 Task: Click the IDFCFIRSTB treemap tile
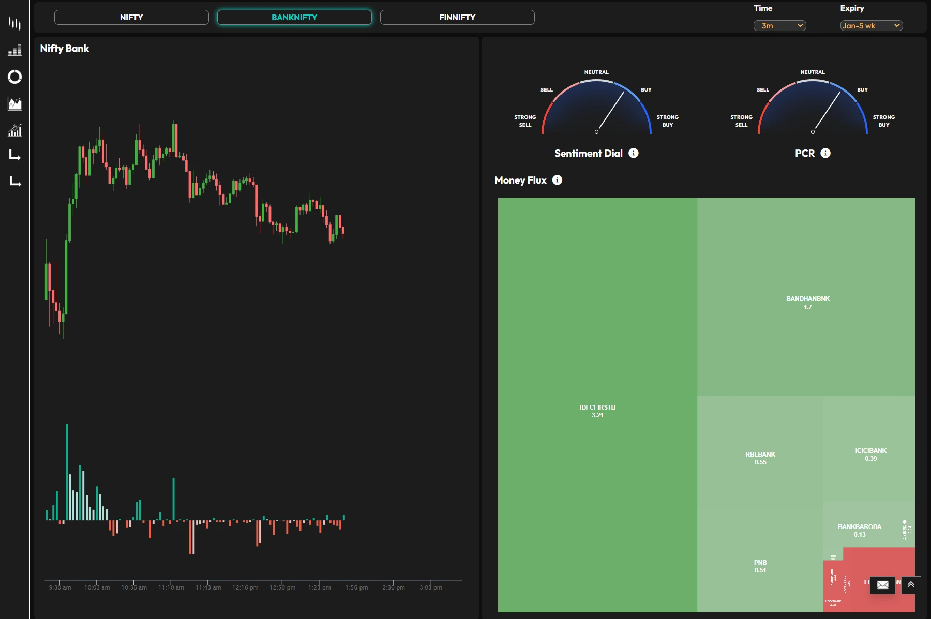(597, 405)
